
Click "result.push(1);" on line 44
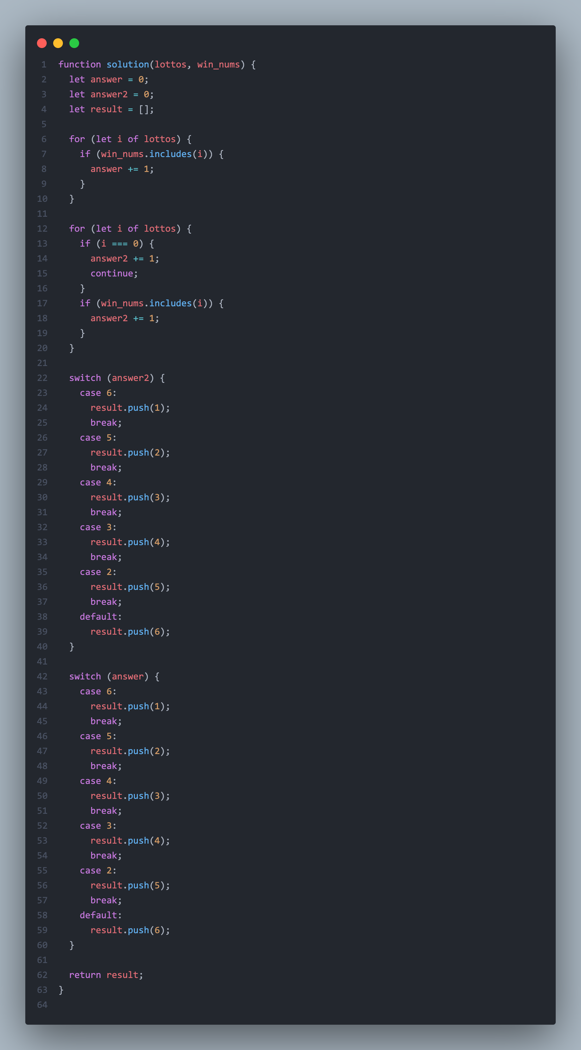pyautogui.click(x=130, y=706)
